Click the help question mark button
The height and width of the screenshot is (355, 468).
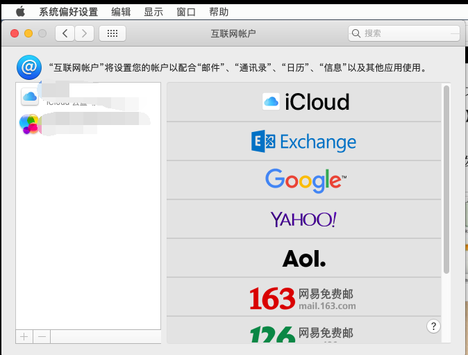pos(433,326)
